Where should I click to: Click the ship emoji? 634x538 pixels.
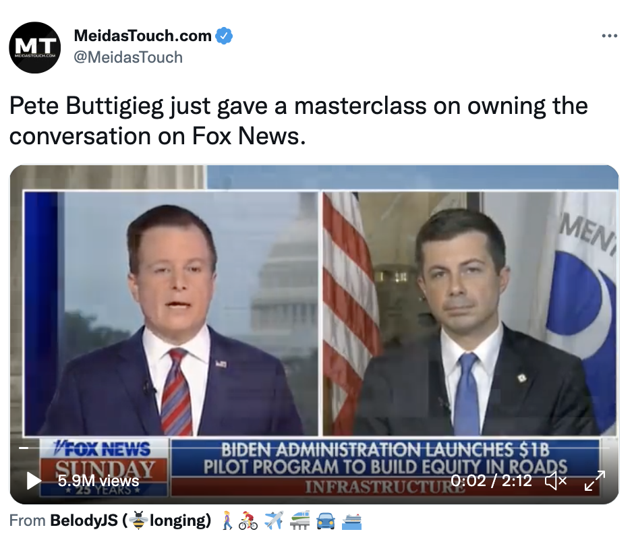point(351,520)
